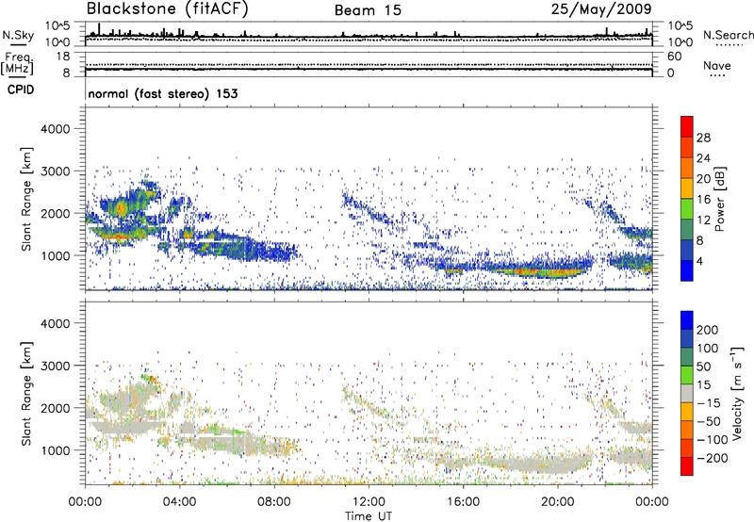Click the 'Nave' legend label
Image resolution: width=754 pixels, height=522 pixels.
click(716, 65)
